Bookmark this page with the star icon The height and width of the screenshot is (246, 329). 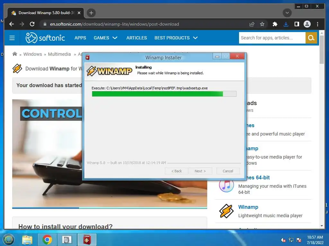(x=262, y=24)
